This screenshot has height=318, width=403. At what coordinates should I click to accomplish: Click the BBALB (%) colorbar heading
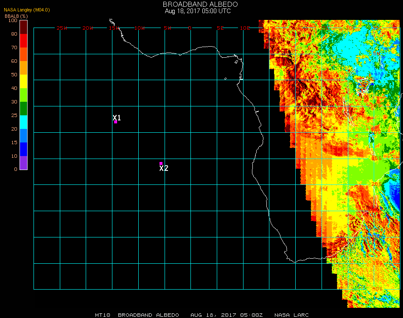pos(16,16)
